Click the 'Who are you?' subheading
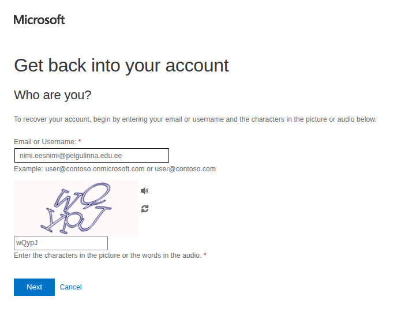Image resolution: width=416 pixels, height=331 pixels. coord(53,95)
